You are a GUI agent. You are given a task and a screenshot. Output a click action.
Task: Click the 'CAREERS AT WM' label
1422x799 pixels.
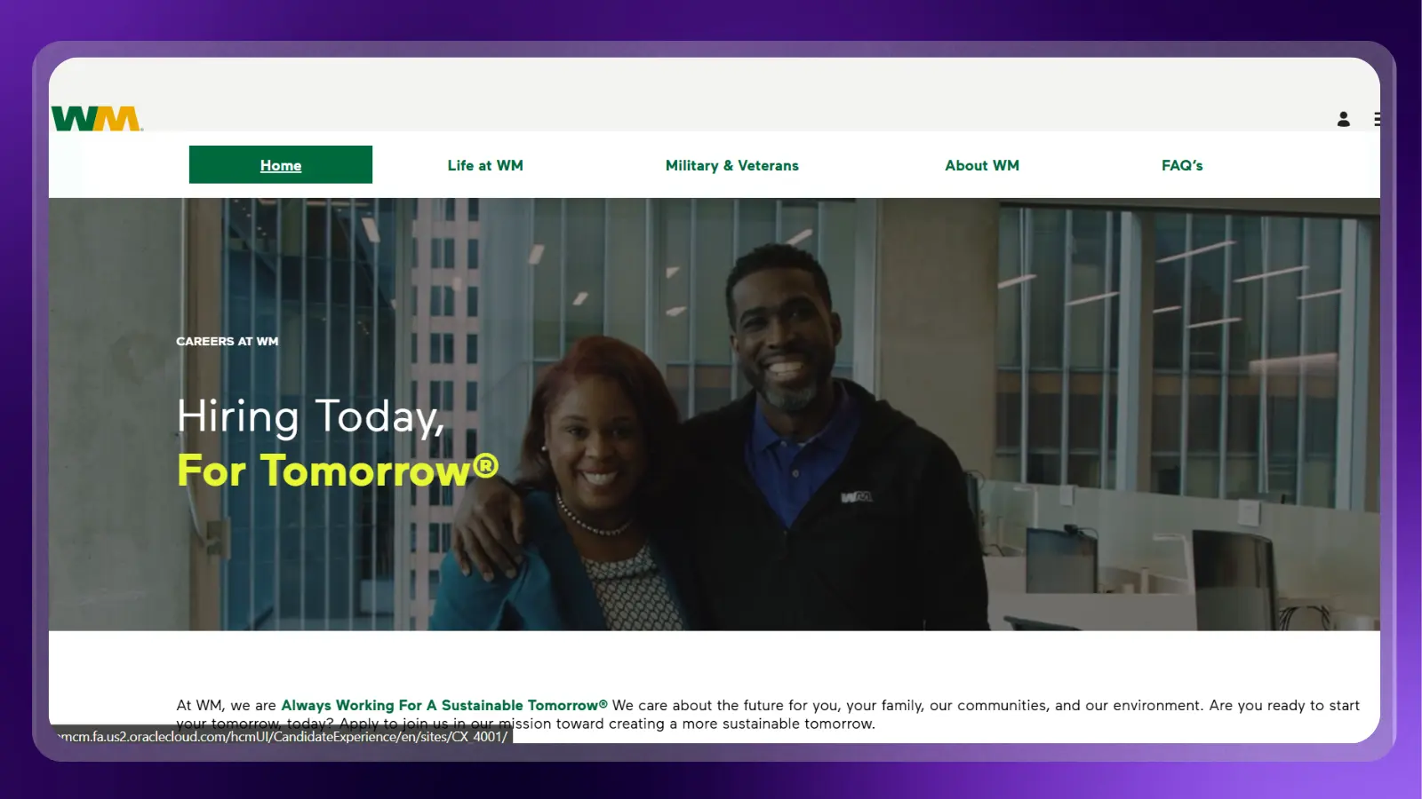click(x=228, y=341)
